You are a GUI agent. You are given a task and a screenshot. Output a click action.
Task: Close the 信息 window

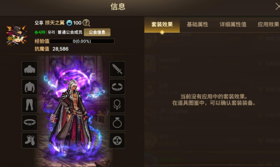coord(277,7)
